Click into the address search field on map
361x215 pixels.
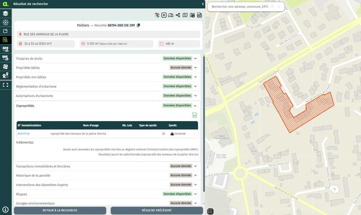(239, 7)
